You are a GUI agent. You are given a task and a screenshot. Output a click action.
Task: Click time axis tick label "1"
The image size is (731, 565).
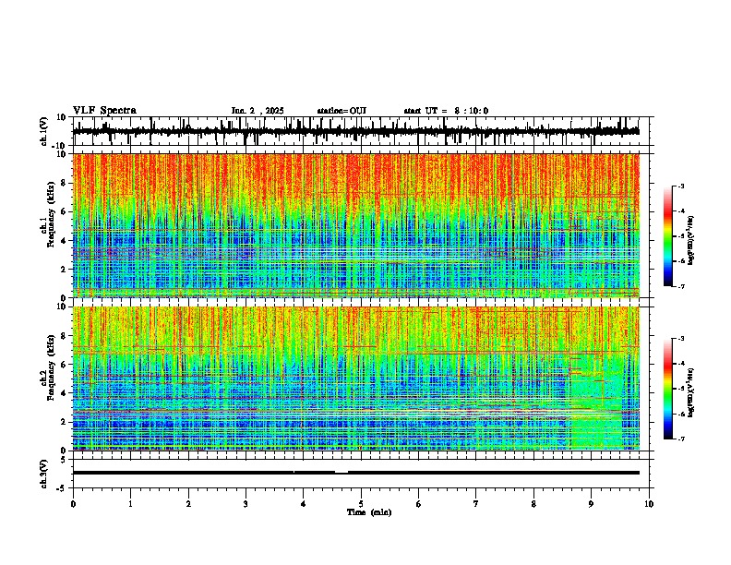[x=130, y=504]
